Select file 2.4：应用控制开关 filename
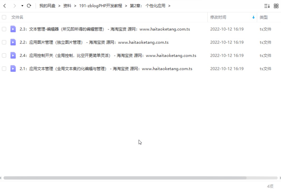 pyautogui.click(x=108, y=56)
